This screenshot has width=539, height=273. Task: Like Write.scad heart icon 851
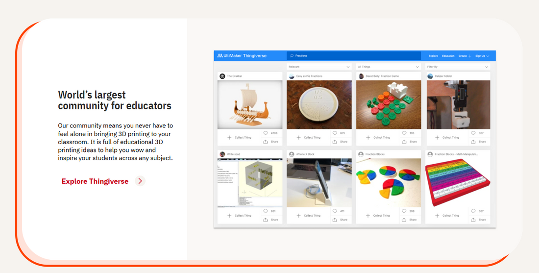tap(266, 211)
